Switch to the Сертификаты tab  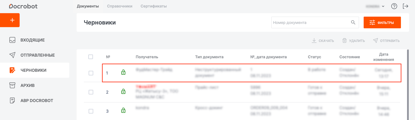153,6
